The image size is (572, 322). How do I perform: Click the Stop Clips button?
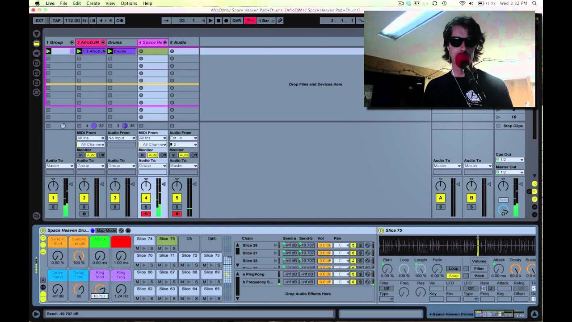coord(513,126)
